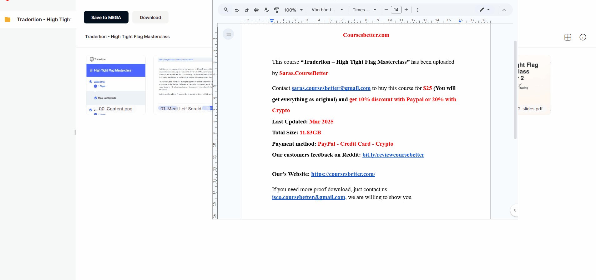Viewport: 596px width, 280px height.
Task: Click the "Last Updated: Mar 2025" line
Action: pos(303,122)
